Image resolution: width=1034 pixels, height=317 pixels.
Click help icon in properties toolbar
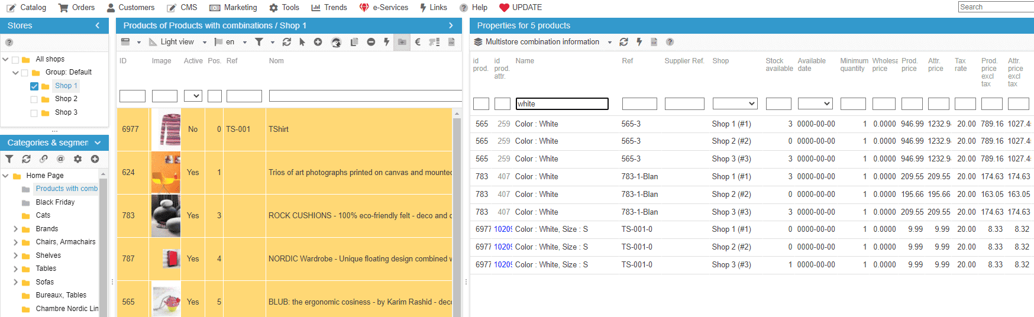[x=670, y=42]
